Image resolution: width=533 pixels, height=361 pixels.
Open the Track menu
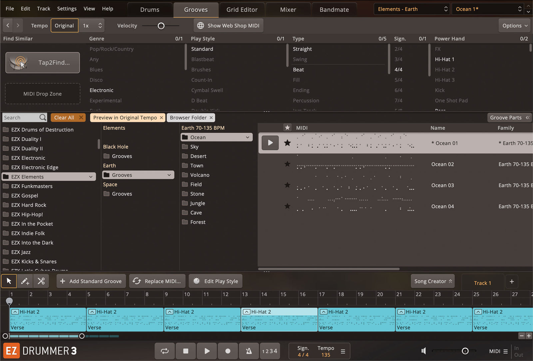[44, 9]
